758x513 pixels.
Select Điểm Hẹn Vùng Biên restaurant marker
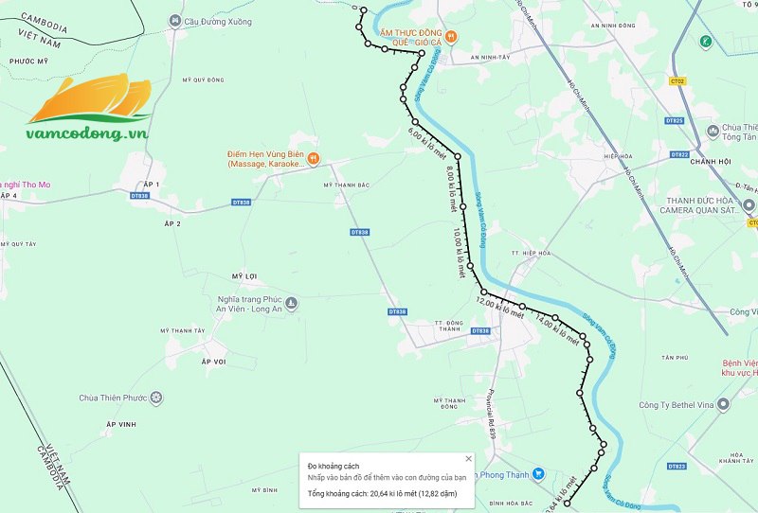coord(314,158)
